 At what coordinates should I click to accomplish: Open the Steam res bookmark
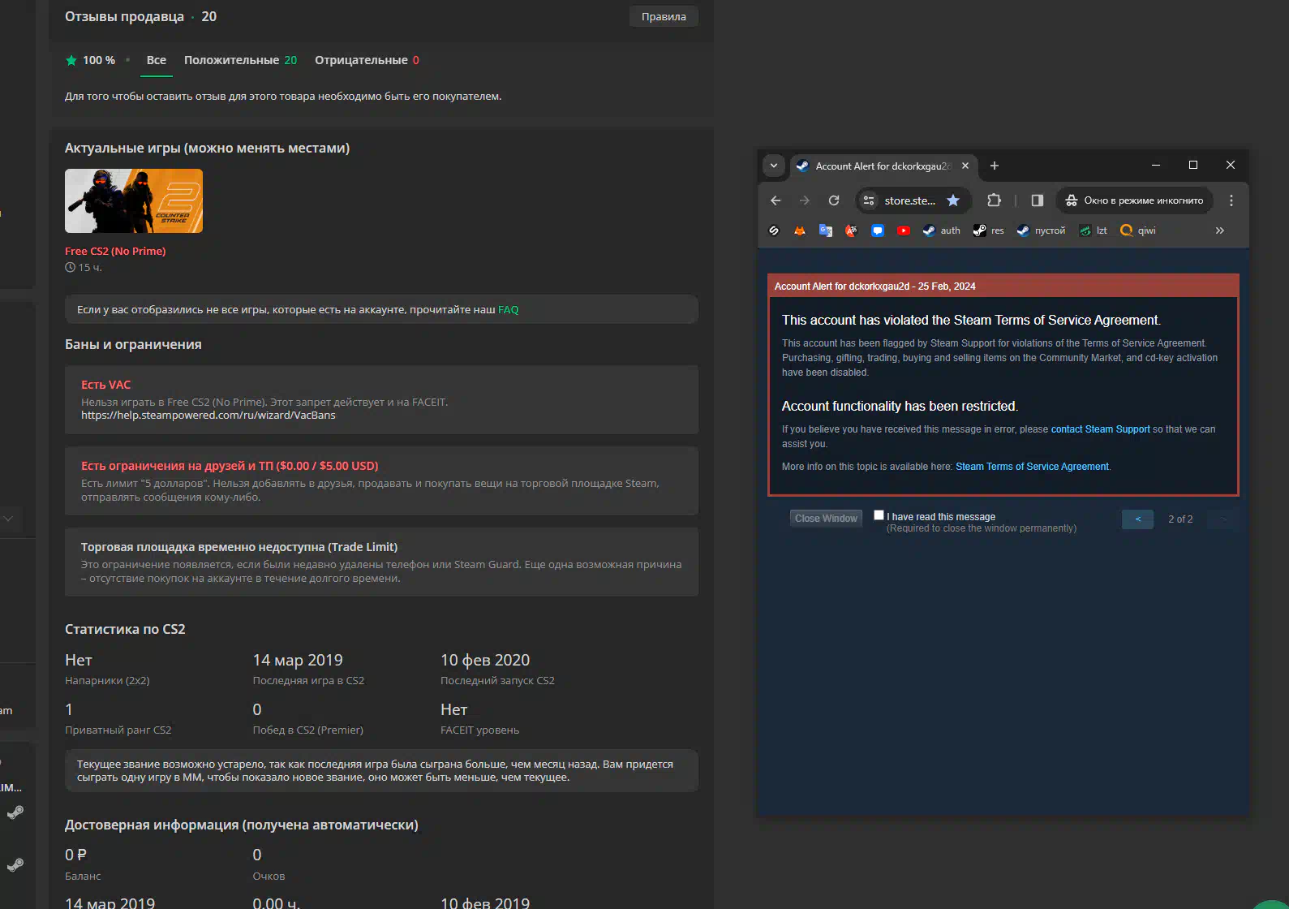click(989, 230)
